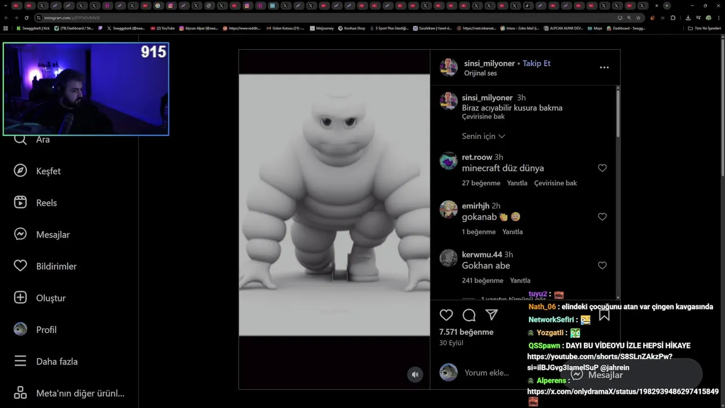Viewport: 725px width, 408px height.
Task: View translation of ret.roow's comment
Action: pos(556,183)
